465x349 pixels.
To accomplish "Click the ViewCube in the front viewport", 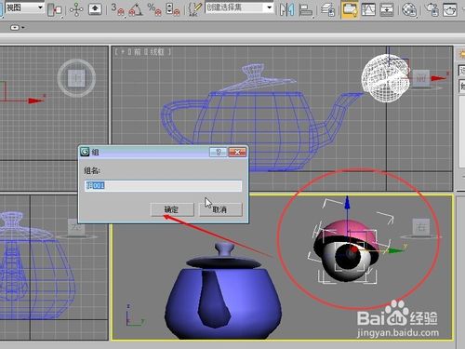I will pyautogui.click(x=421, y=78).
